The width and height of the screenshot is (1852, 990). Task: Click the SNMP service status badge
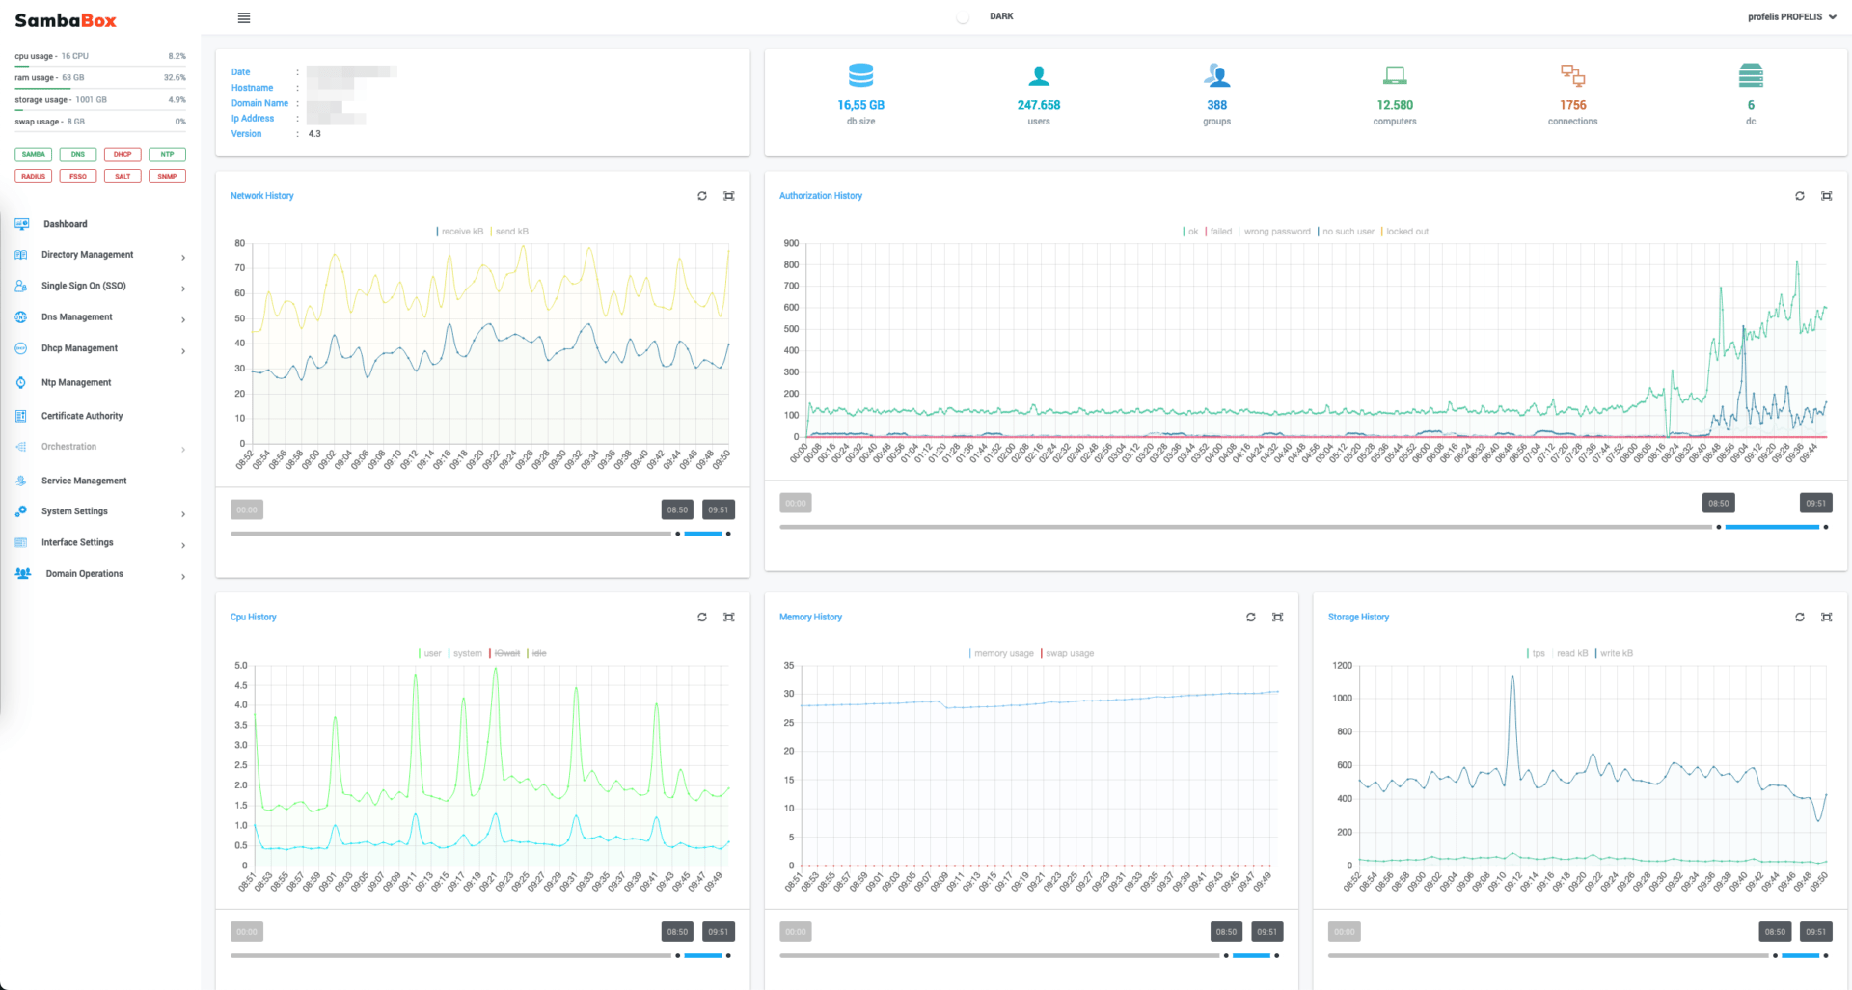tap(166, 176)
